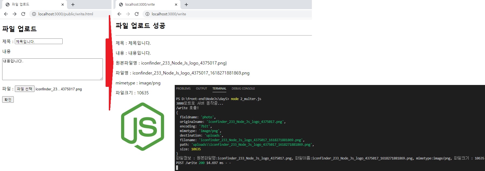Click site info icon beside localhost:3000/public/write.html
The height and width of the screenshot is (171, 485).
coord(34,14)
